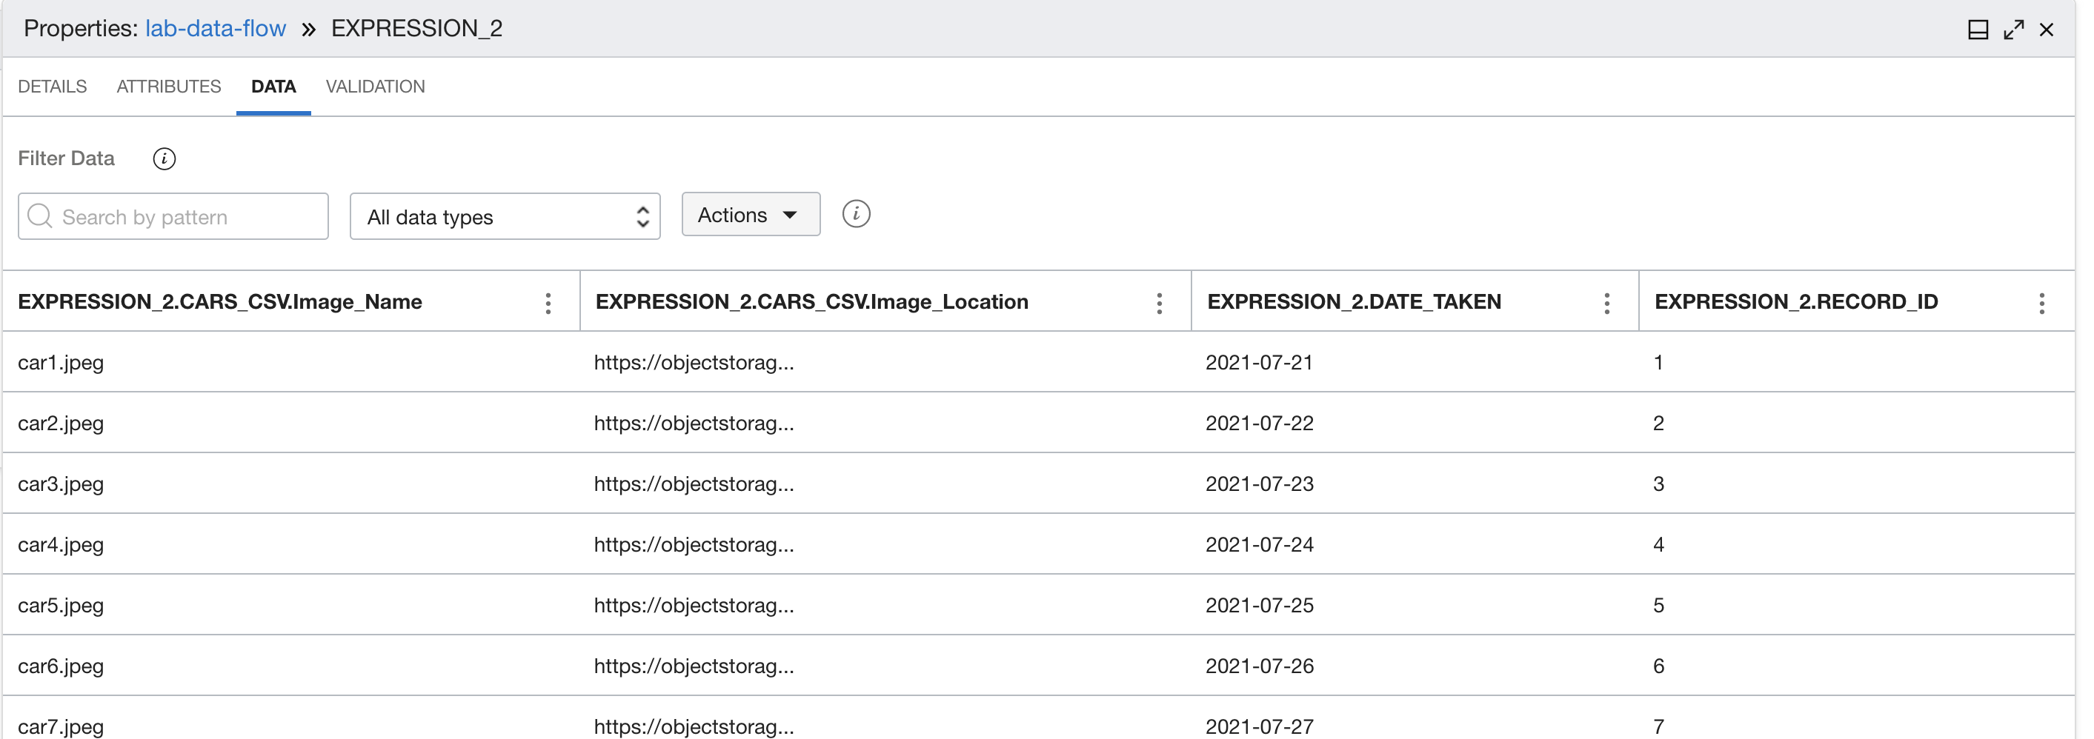Viewport: 2094px width, 739px height.
Task: Switch to the Attributes tab
Action: click(x=168, y=87)
